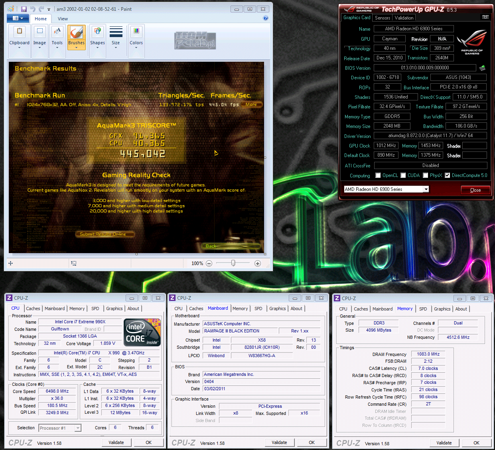
Task: Click the Size line thickness icon in Paint
Action: click(x=116, y=31)
